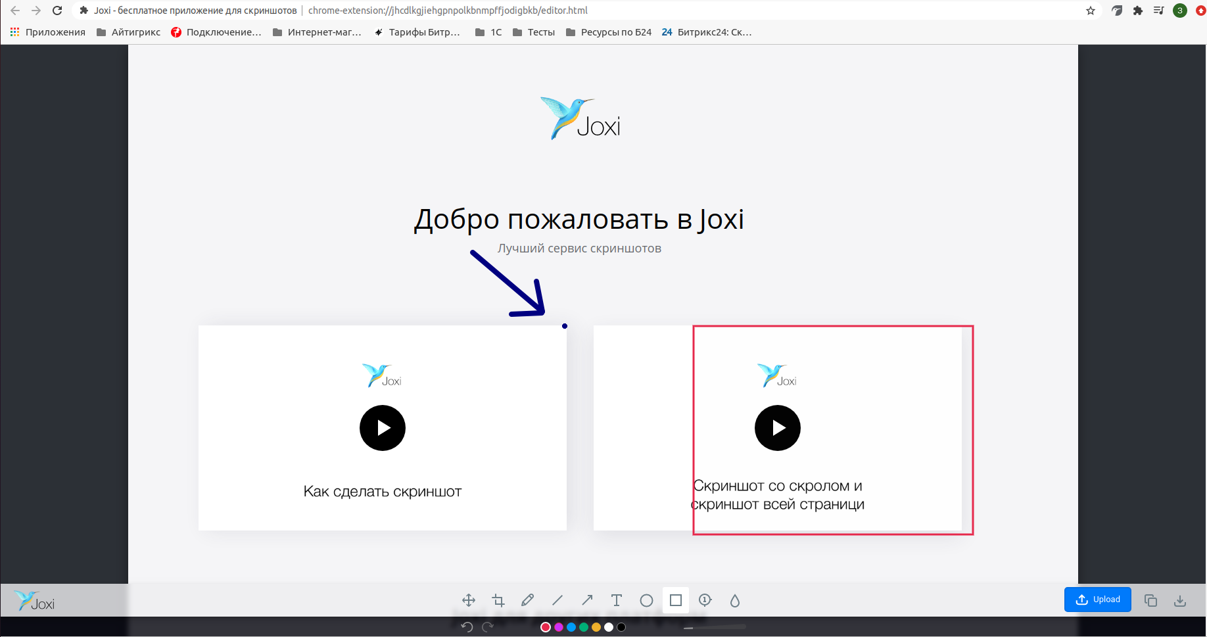Select the Circle shape tool
This screenshot has height=637, width=1207.
pyautogui.click(x=646, y=600)
